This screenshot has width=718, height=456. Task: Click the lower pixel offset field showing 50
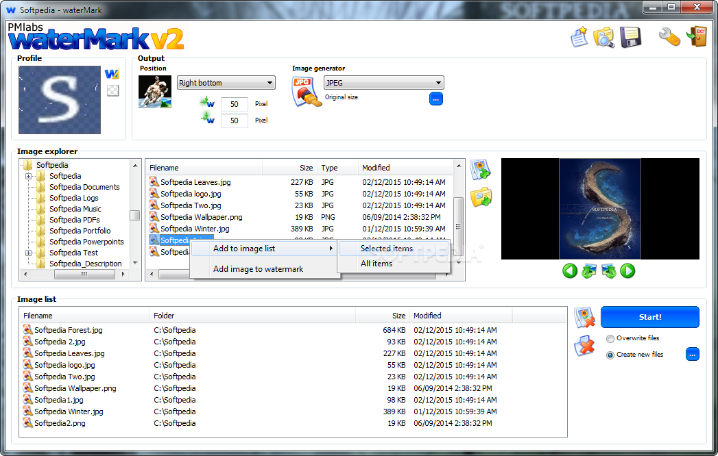click(234, 121)
